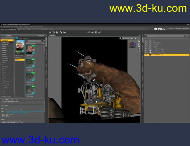Viewport: 190px width, 146px height.
Task: Click the back arrow beside Product: Forest Heart
Action: pos(16,38)
